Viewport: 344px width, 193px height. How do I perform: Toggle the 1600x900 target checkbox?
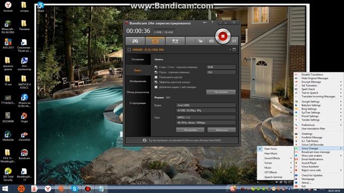[129, 50]
